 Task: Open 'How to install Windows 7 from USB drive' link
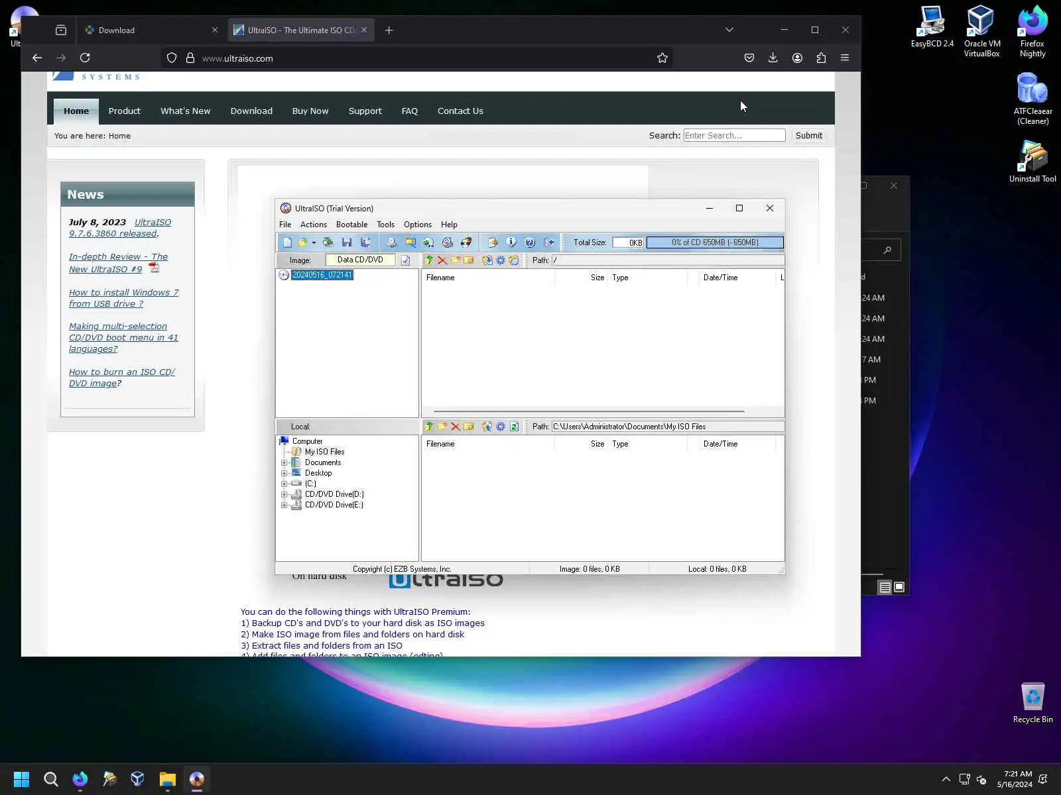[x=124, y=298]
